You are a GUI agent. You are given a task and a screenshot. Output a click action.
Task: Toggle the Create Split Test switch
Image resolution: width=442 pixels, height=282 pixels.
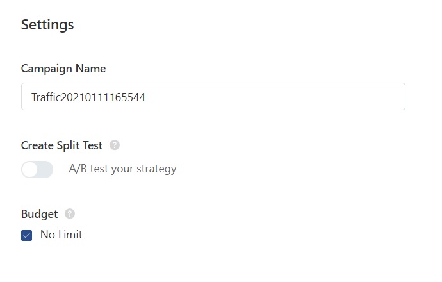(37, 169)
